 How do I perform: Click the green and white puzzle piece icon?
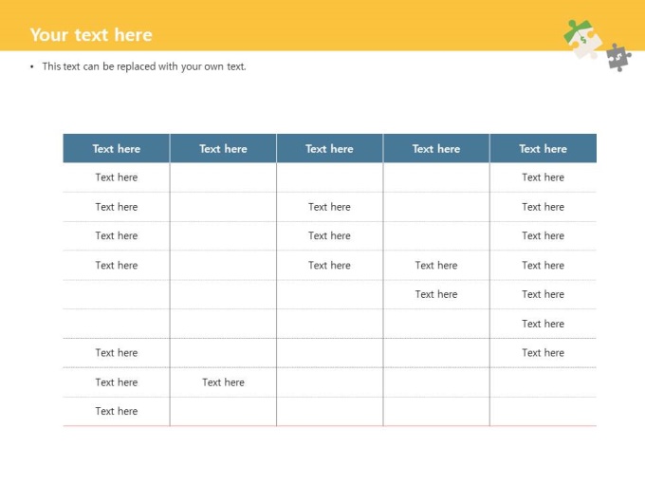[582, 40]
